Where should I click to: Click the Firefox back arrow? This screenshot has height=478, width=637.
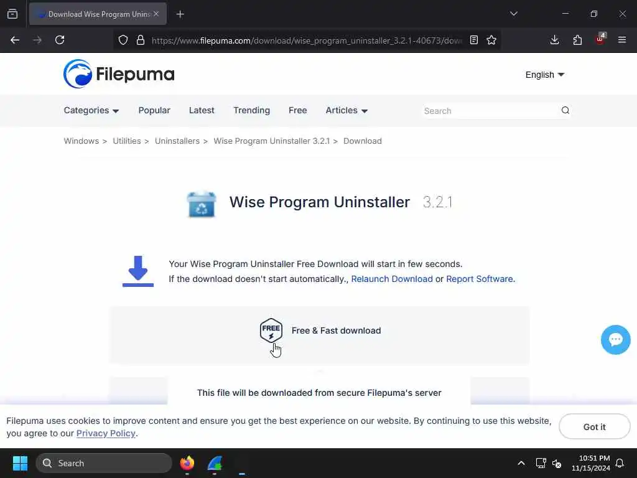click(15, 40)
